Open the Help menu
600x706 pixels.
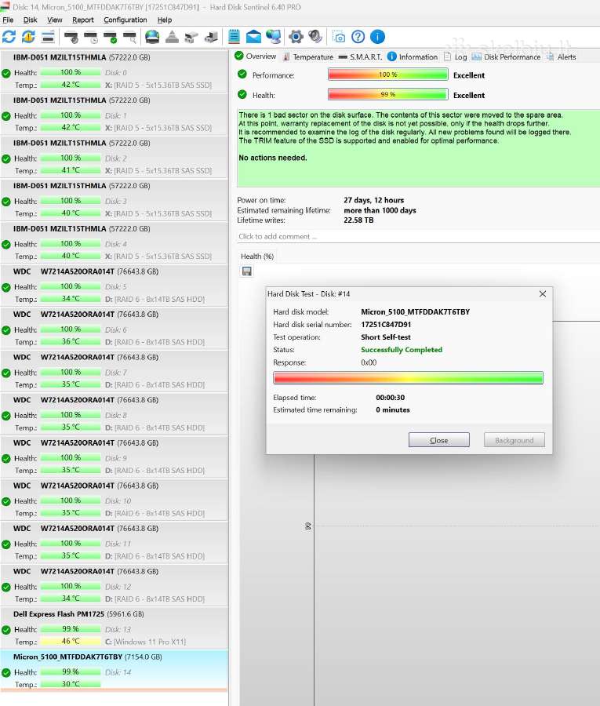coord(164,20)
